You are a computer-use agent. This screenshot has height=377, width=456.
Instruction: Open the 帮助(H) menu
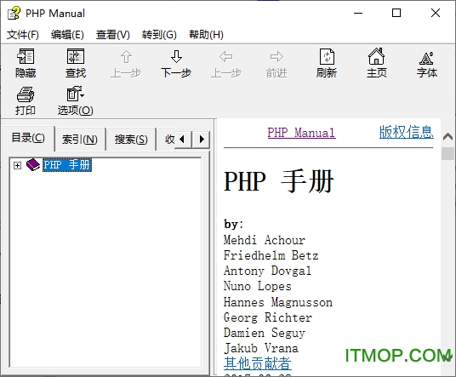[x=206, y=35]
